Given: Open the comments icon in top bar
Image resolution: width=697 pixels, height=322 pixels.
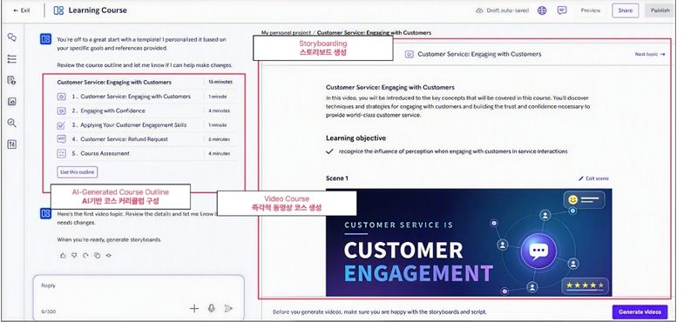Looking at the screenshot, I should click(x=562, y=10).
